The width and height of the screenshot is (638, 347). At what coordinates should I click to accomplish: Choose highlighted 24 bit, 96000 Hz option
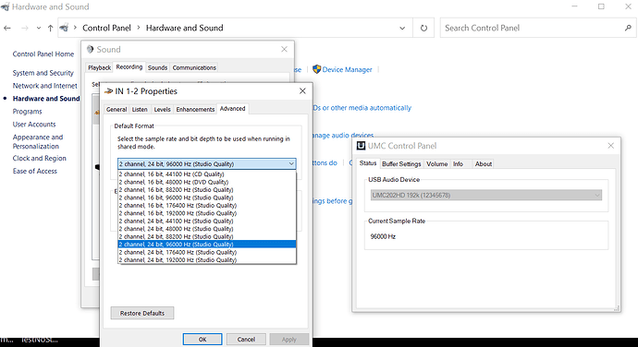click(x=207, y=245)
